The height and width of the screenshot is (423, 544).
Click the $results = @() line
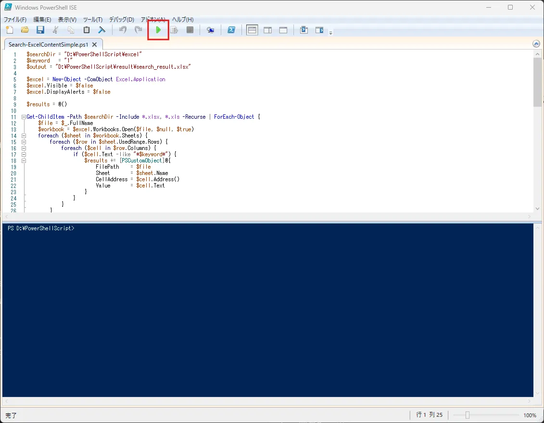pyautogui.click(x=47, y=104)
